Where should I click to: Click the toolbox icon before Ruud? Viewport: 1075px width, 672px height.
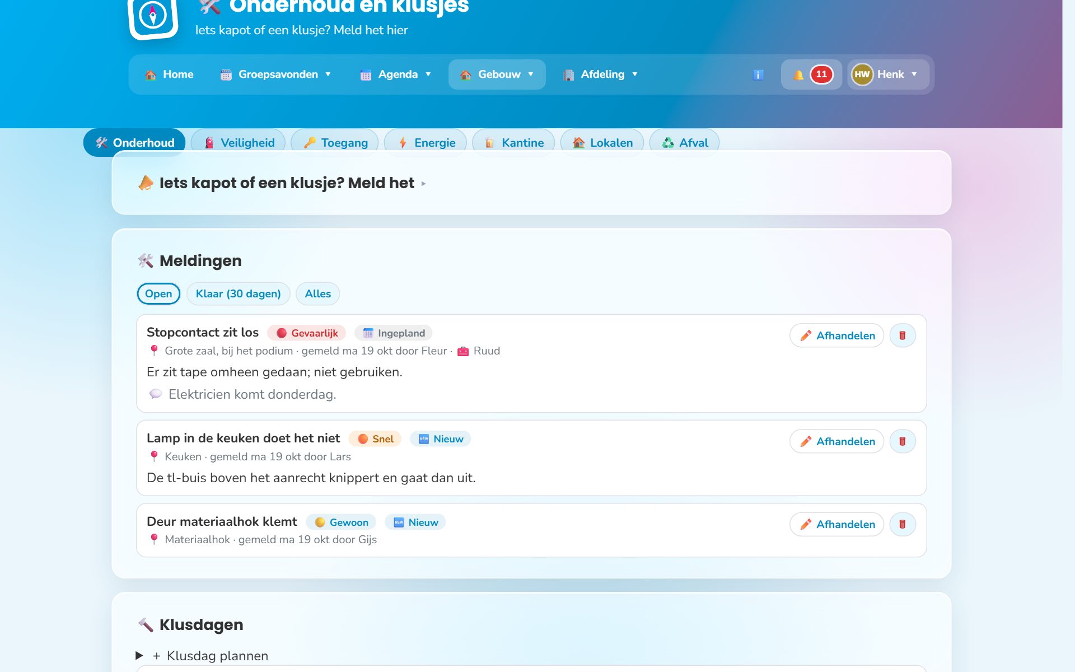pos(463,351)
